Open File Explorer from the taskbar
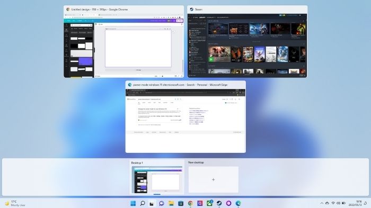The image size is (371, 208). pyautogui.click(x=171, y=203)
